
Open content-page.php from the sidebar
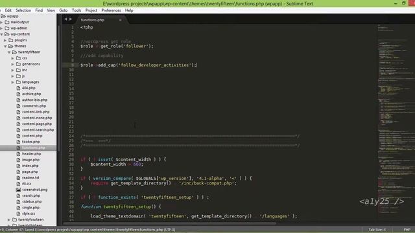click(37, 124)
